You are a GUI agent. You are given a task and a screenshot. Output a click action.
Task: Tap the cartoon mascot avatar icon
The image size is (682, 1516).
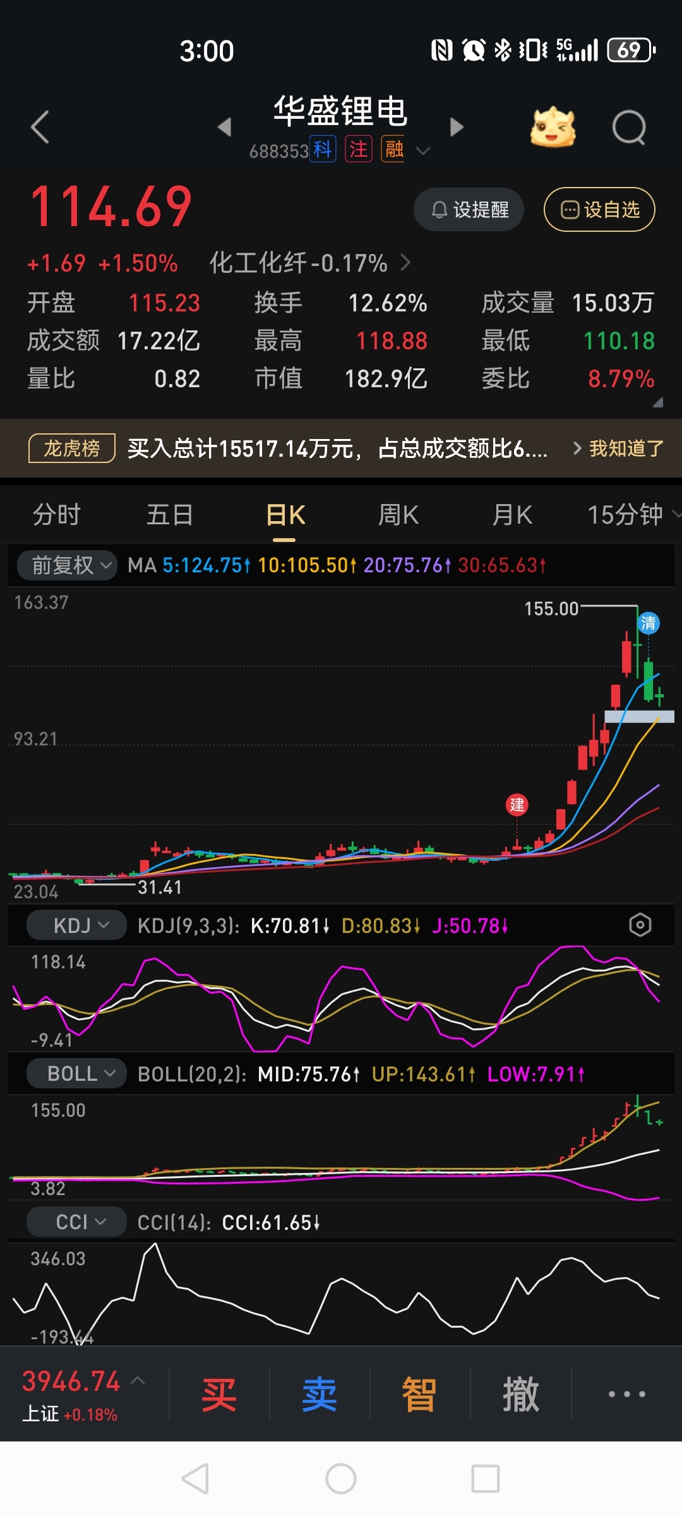tap(553, 127)
